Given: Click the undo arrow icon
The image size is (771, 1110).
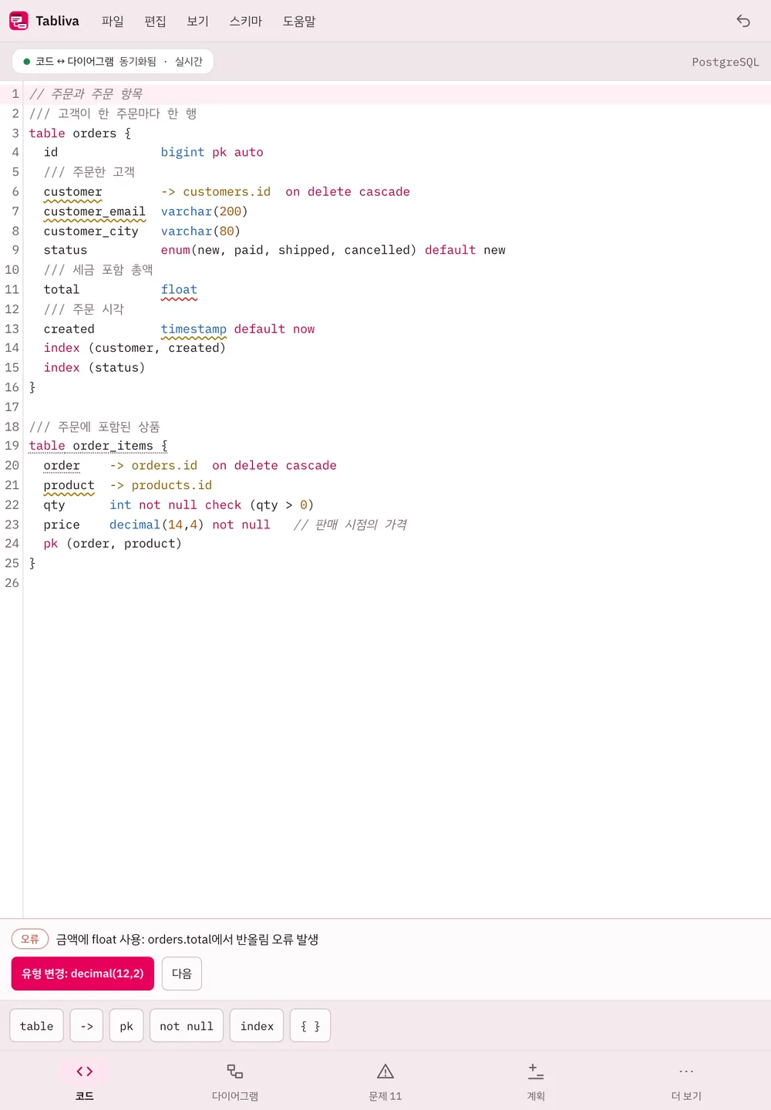Looking at the screenshot, I should point(743,21).
